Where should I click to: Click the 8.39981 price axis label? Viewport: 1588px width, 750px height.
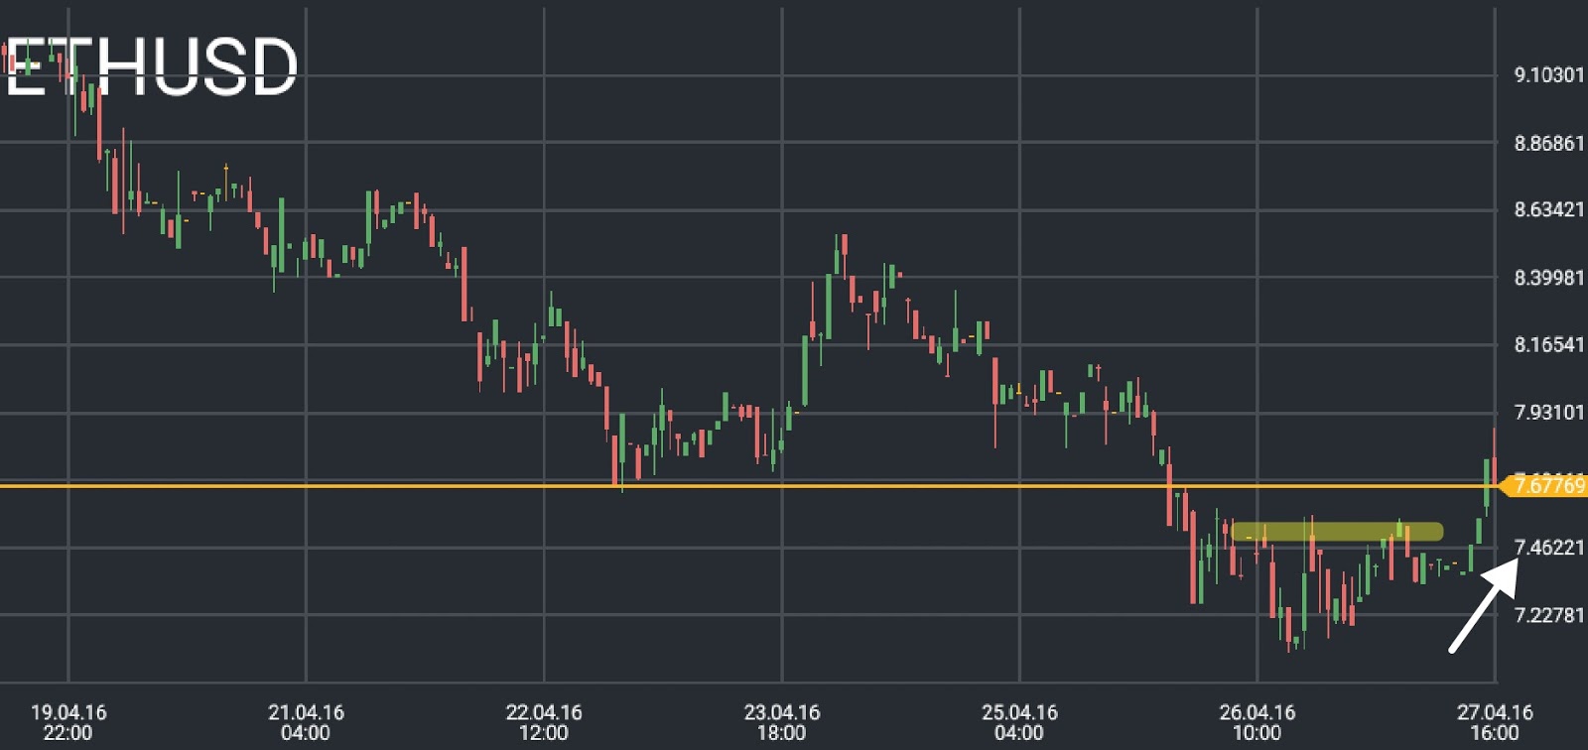1549,277
